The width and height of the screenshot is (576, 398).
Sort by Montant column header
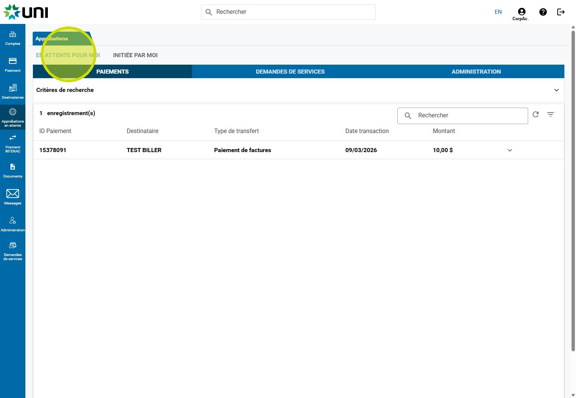pos(444,131)
